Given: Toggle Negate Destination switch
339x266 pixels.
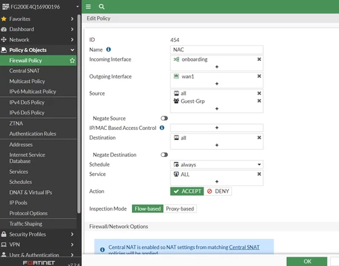Looking at the screenshot, I should 164,155.
